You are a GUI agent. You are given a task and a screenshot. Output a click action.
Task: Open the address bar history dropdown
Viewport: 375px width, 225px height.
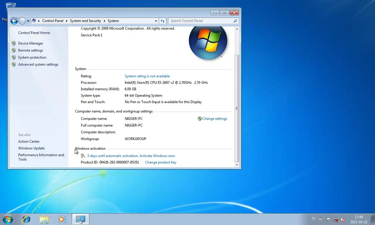pyautogui.click(x=156, y=21)
